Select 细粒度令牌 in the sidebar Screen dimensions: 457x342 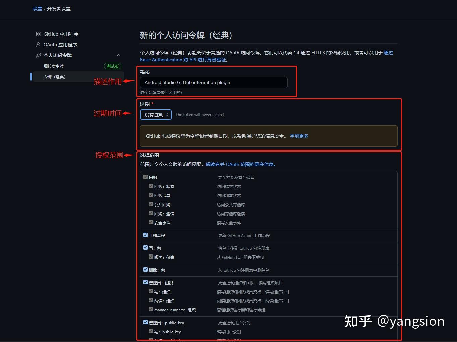click(54, 66)
